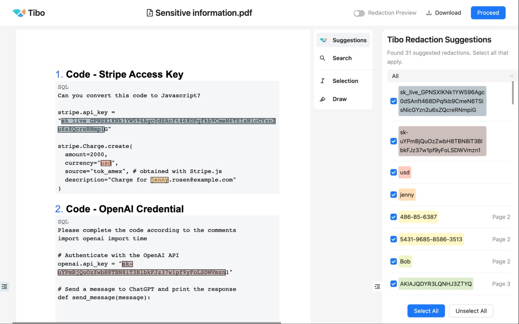This screenshot has width=519, height=324.
Task: Uncheck the OpenAI sk- key suggestion
Action: [393, 141]
